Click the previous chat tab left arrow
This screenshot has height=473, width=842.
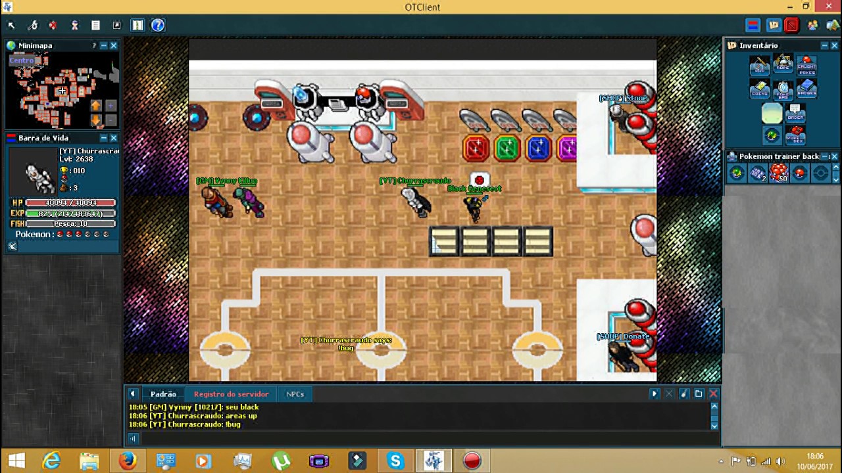(133, 394)
